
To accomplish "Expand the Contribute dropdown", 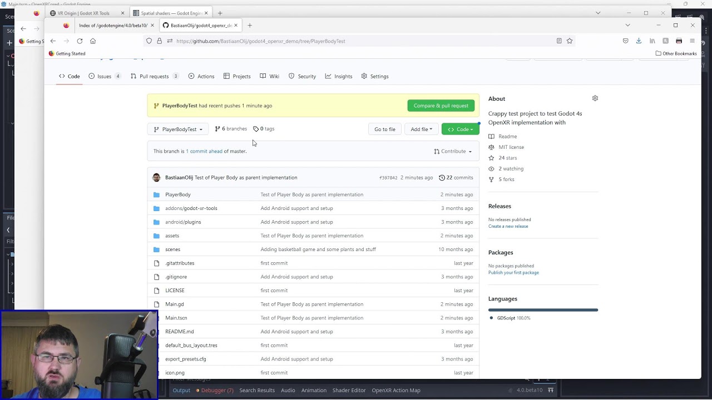I will coord(453,151).
